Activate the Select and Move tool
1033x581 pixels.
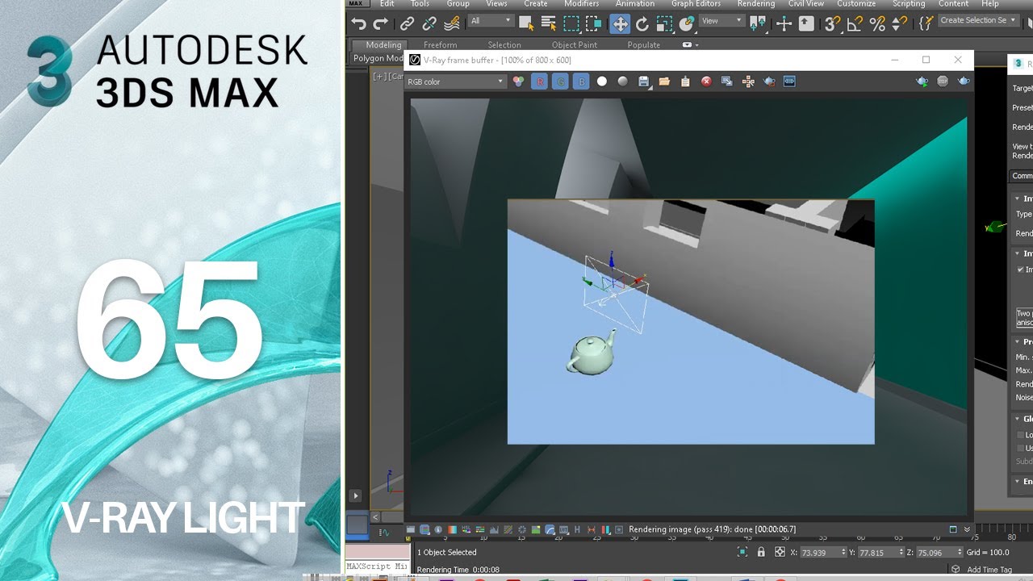[620, 23]
